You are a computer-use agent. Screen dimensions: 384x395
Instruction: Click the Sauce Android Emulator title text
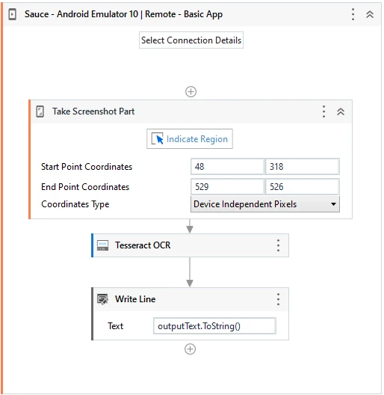coord(123,14)
